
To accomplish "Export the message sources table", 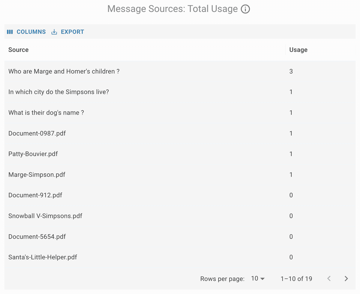I will (x=68, y=32).
